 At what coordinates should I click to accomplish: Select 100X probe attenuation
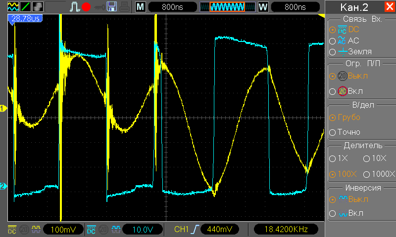pyautogui.click(x=343, y=174)
